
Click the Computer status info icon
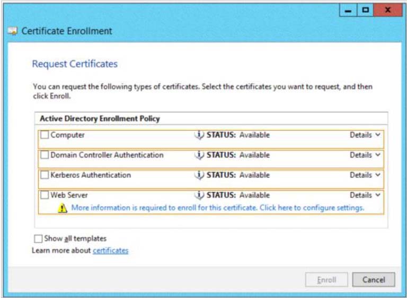click(x=199, y=135)
